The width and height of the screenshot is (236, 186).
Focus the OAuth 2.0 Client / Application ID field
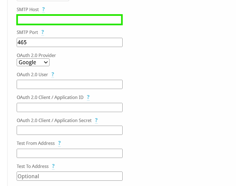click(x=69, y=107)
